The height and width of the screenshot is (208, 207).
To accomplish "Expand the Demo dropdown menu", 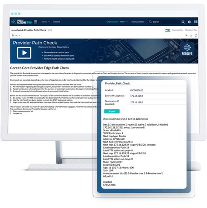I will point(45,22).
